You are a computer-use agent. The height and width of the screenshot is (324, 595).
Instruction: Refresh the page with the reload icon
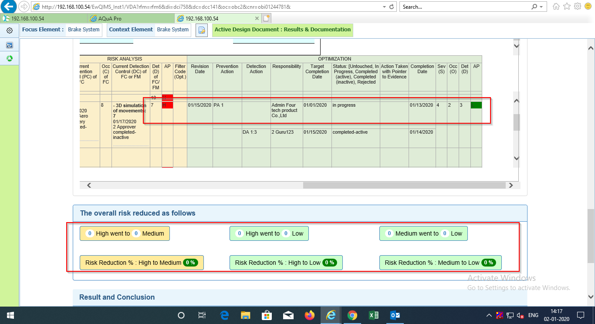(x=392, y=7)
